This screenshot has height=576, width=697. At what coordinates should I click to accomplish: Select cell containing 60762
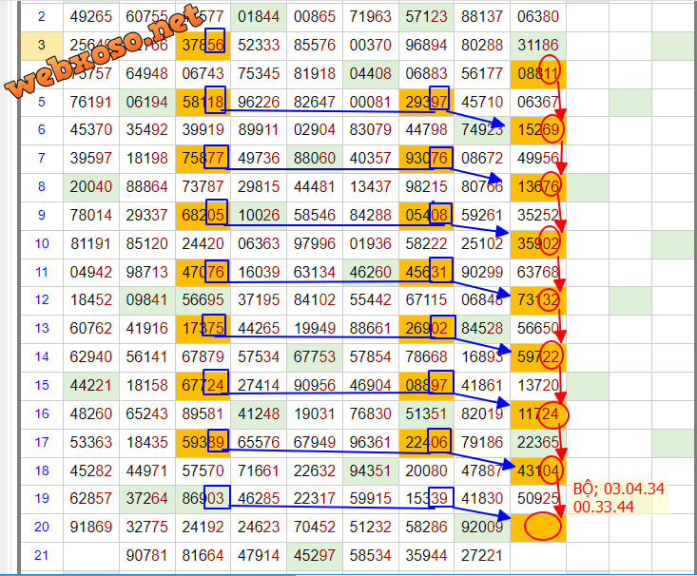click(91, 329)
